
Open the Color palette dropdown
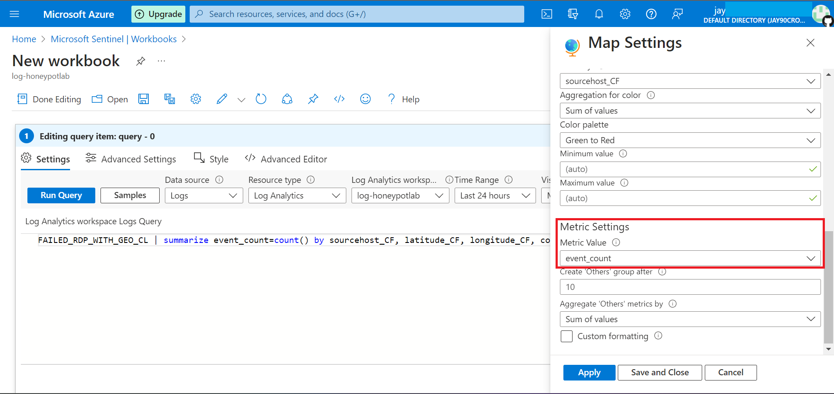690,140
